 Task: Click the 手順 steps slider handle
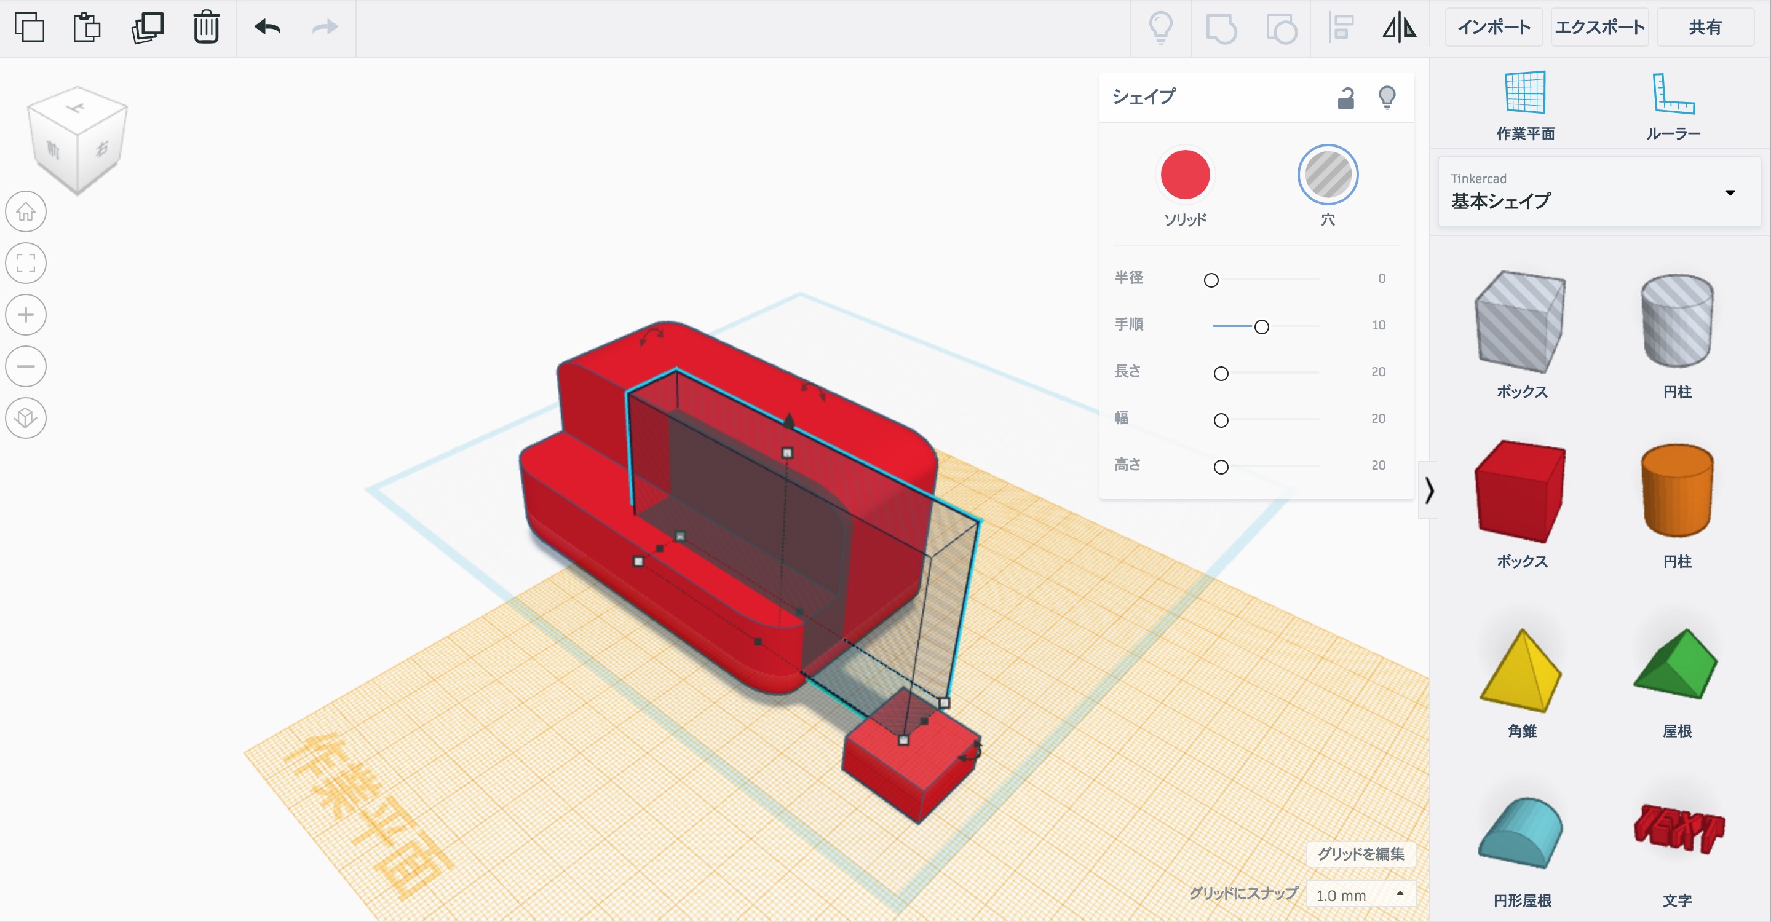click(1262, 327)
